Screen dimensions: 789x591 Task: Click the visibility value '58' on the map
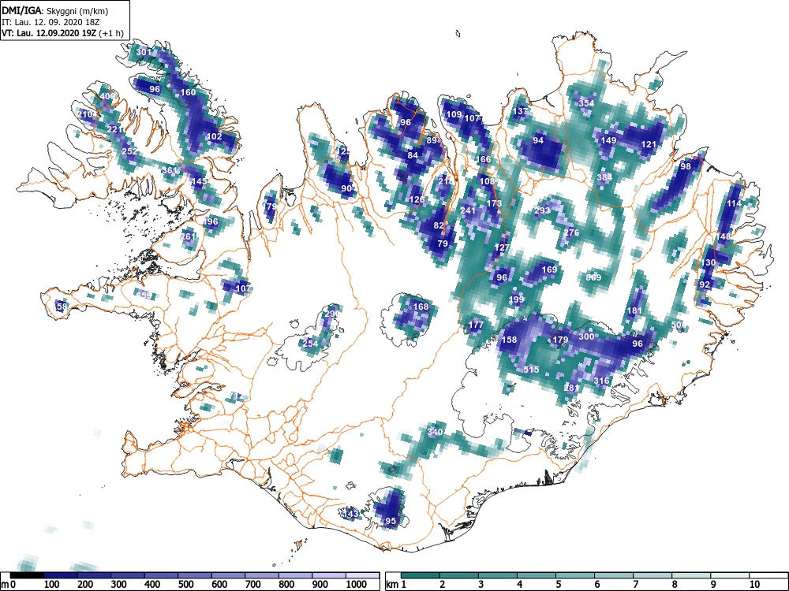click(62, 306)
